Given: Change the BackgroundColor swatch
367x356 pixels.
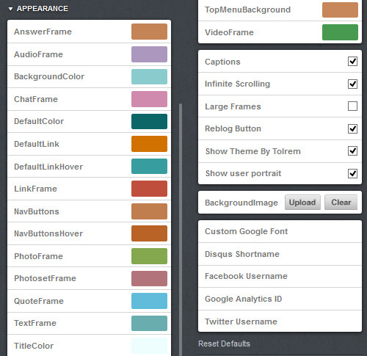Looking at the screenshot, I should coord(149,76).
